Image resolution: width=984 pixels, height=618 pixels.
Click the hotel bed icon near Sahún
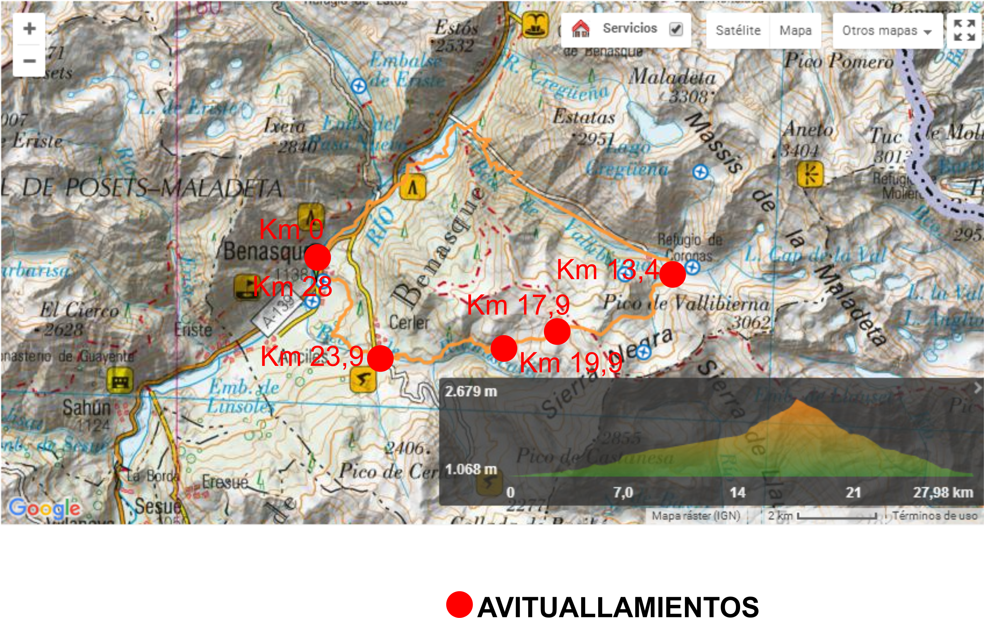click(120, 380)
